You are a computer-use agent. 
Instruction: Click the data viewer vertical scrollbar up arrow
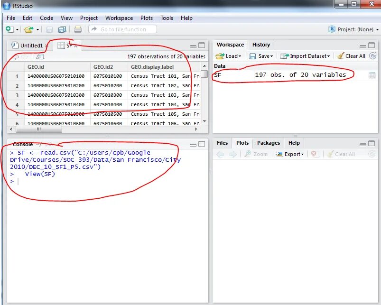204,66
